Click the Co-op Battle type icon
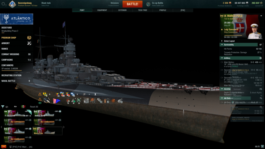The height and width of the screenshot is (149, 265). (147, 4)
